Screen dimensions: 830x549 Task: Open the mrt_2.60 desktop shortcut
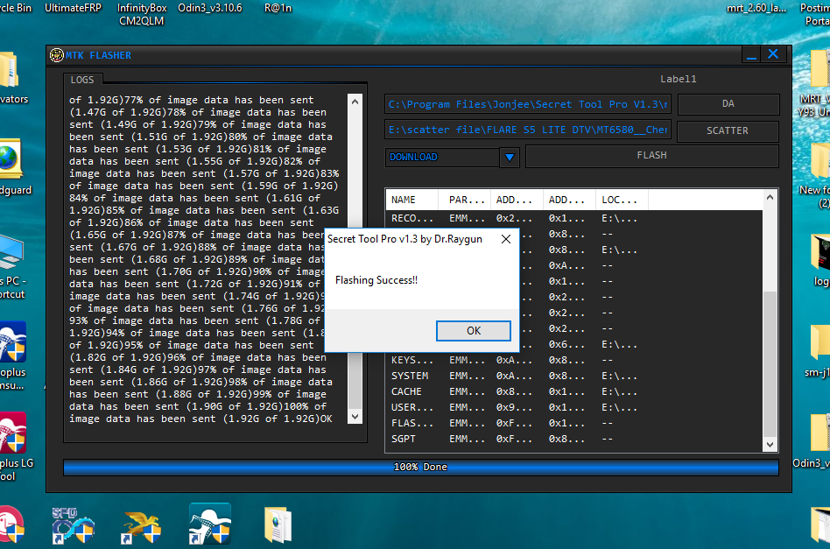(756, 8)
